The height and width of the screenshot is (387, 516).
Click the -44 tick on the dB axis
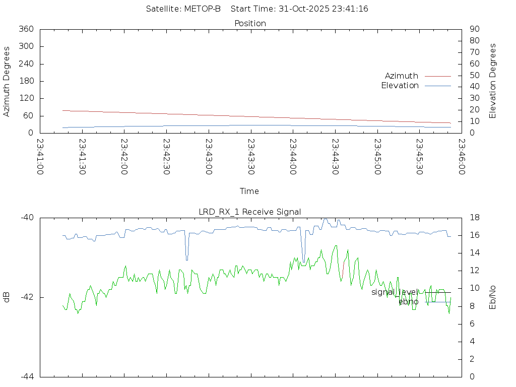click(x=27, y=377)
